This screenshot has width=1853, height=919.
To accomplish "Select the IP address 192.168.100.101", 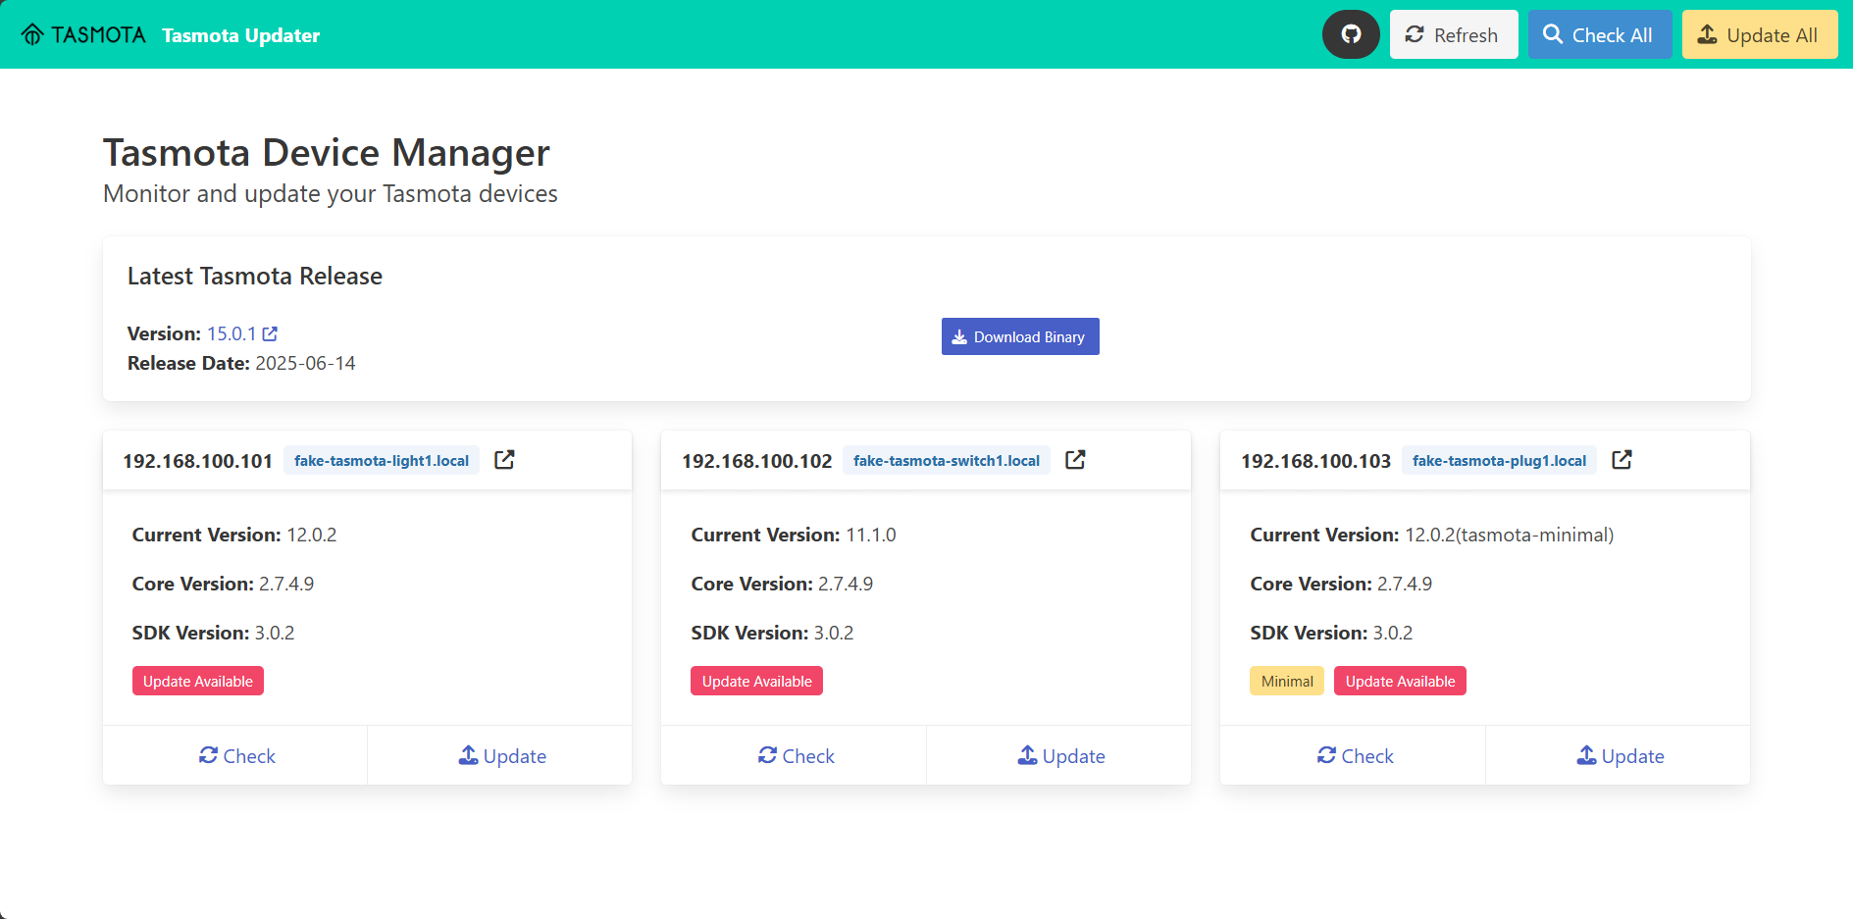I will click(x=197, y=461).
